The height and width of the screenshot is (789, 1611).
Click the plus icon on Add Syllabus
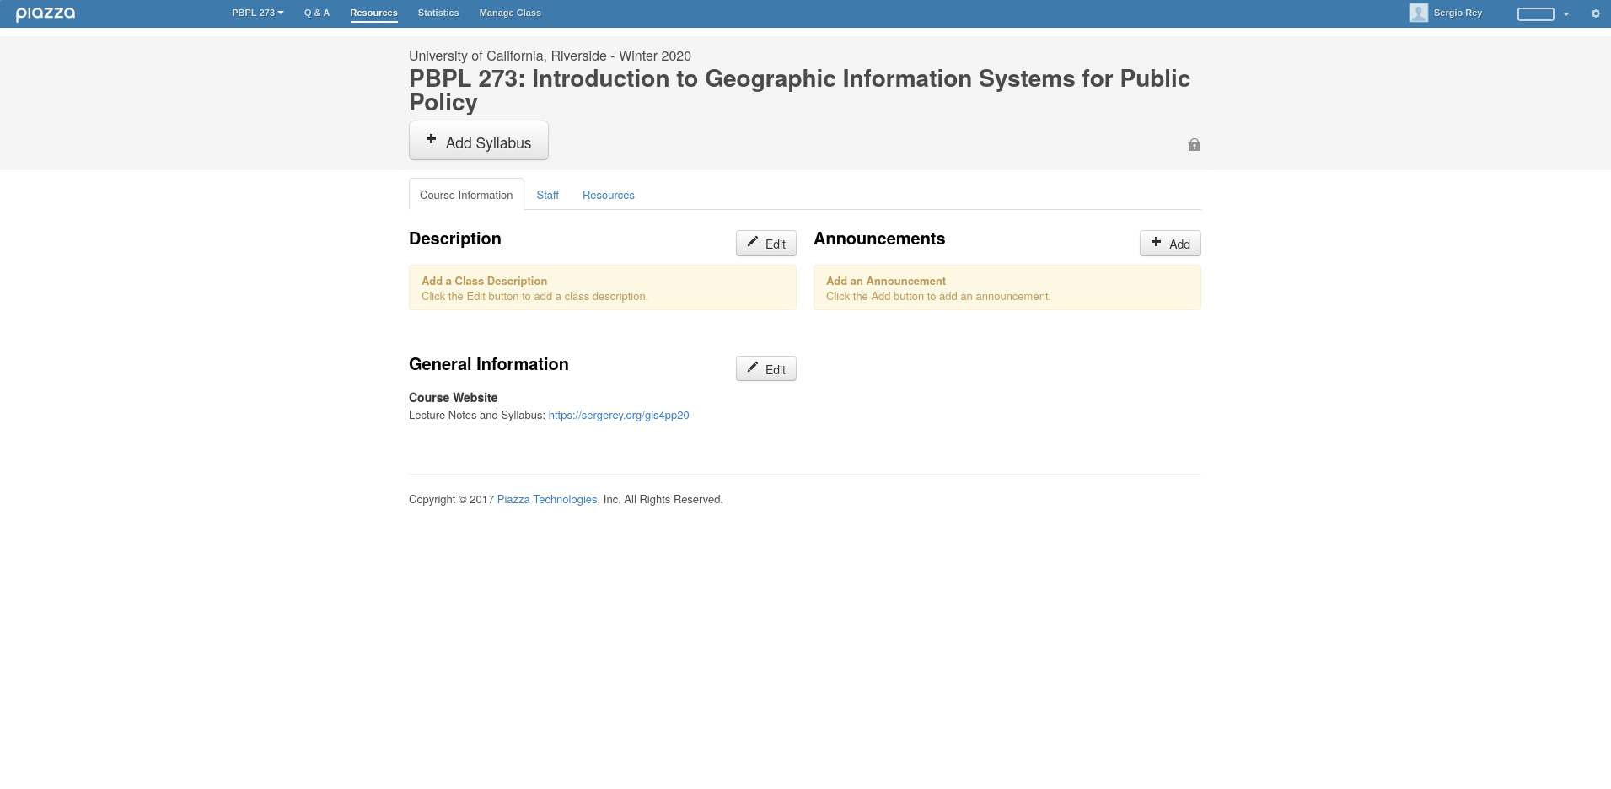[x=431, y=139]
